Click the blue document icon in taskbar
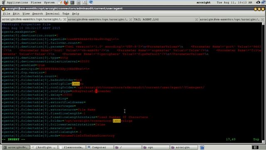This screenshot has width=266, height=150. pos(202,147)
